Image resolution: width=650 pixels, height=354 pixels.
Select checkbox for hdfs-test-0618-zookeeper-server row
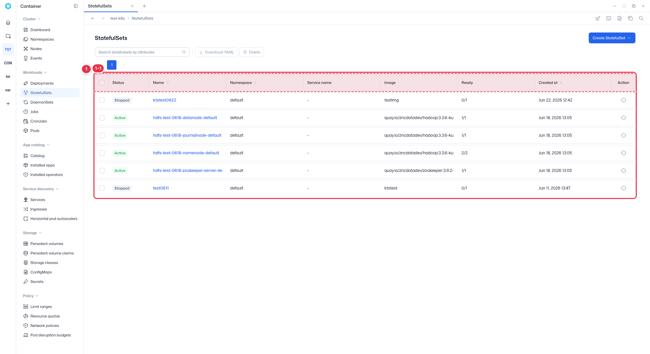[102, 171]
